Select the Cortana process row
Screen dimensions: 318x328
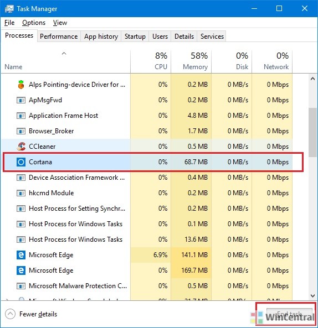(x=147, y=162)
